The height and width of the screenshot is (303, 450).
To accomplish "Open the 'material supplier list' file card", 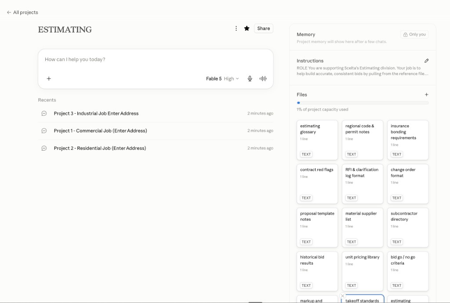I will click(x=363, y=227).
